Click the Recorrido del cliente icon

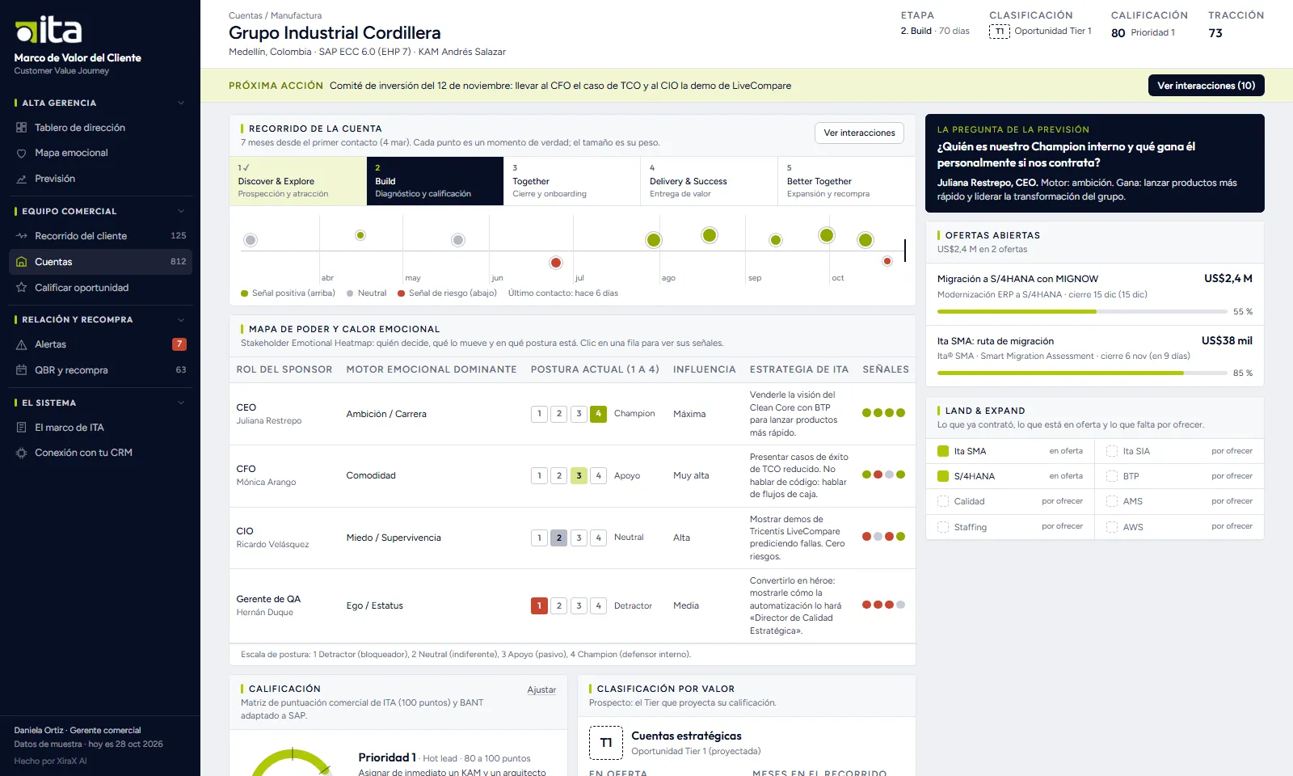coord(22,236)
